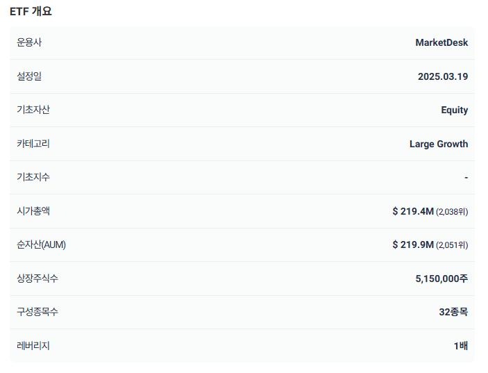Select the Equity asset value
Image resolution: width=488 pixels, height=373 pixels.
pos(455,110)
